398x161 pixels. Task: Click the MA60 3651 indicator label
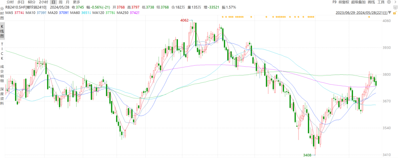click(x=80, y=13)
